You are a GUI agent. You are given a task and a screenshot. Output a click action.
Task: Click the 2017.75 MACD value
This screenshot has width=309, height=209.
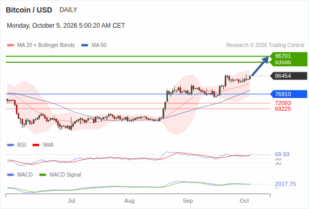point(285,184)
